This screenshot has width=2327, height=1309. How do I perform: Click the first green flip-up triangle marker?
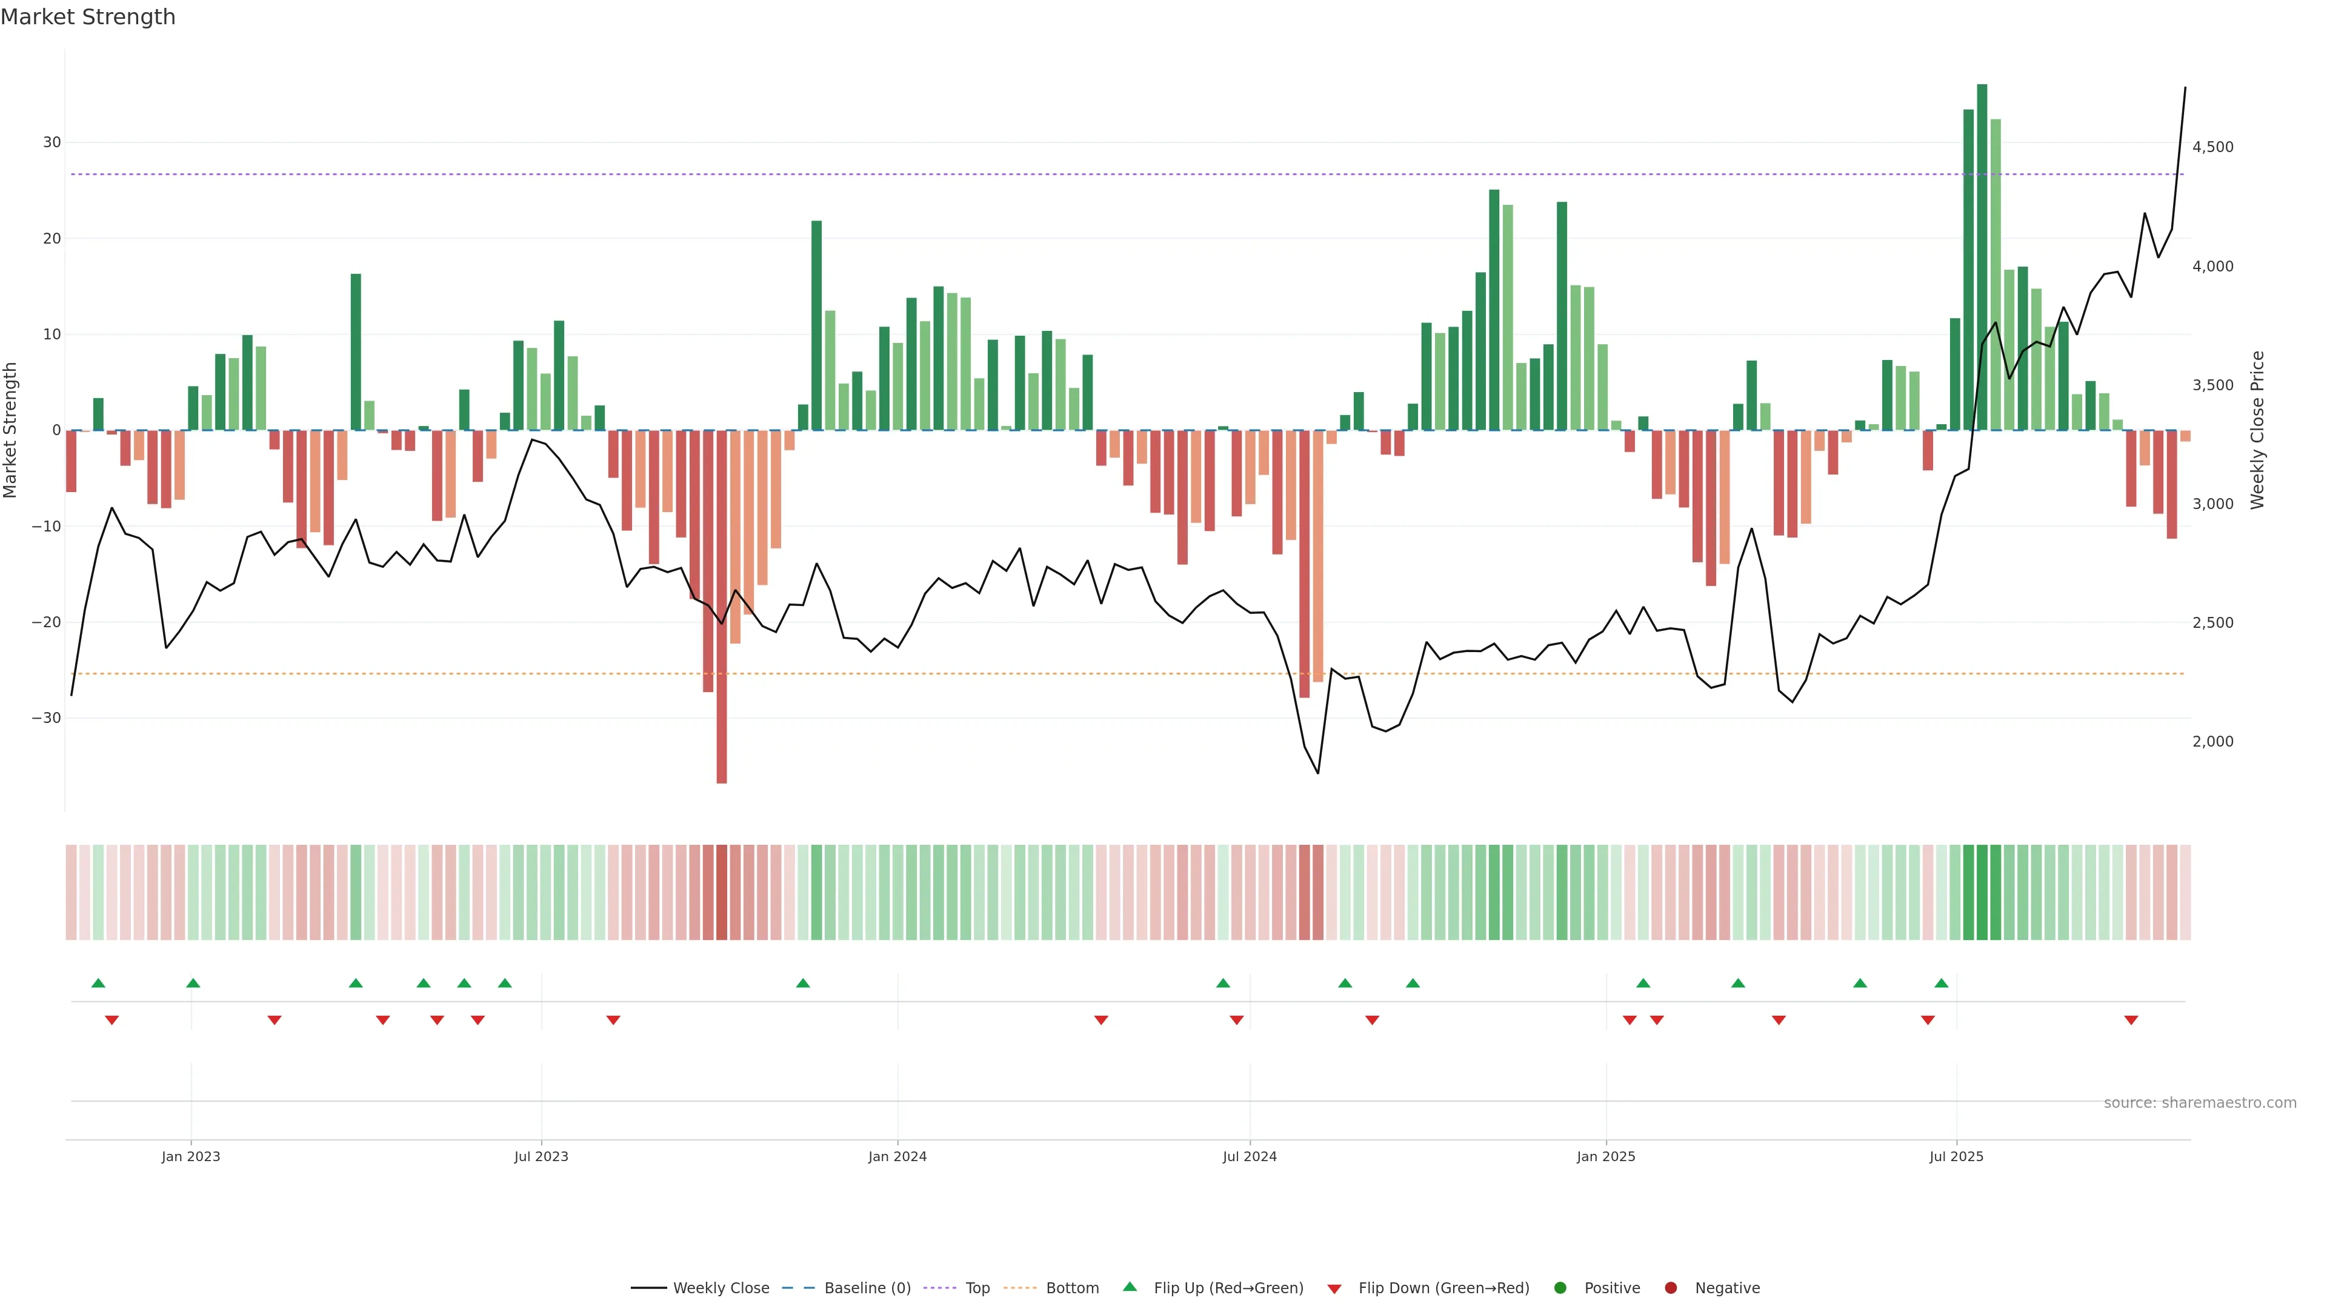[98, 983]
